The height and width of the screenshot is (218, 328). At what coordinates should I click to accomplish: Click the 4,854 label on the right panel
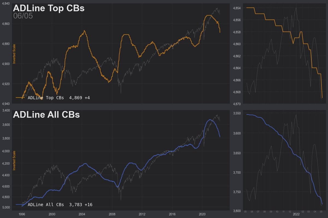tap(236, 8)
